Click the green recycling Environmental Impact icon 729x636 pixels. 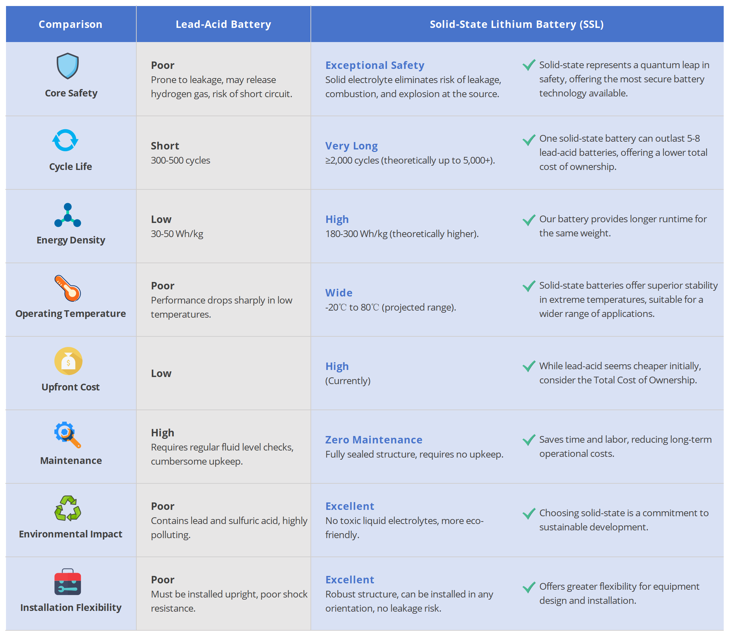coord(67,508)
